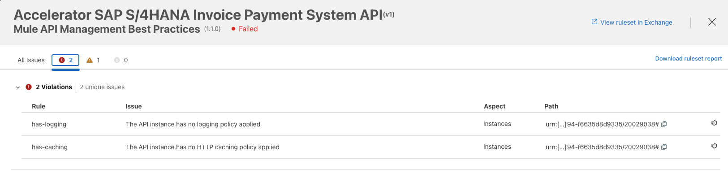Switch to the All Issues tab

pos(31,60)
